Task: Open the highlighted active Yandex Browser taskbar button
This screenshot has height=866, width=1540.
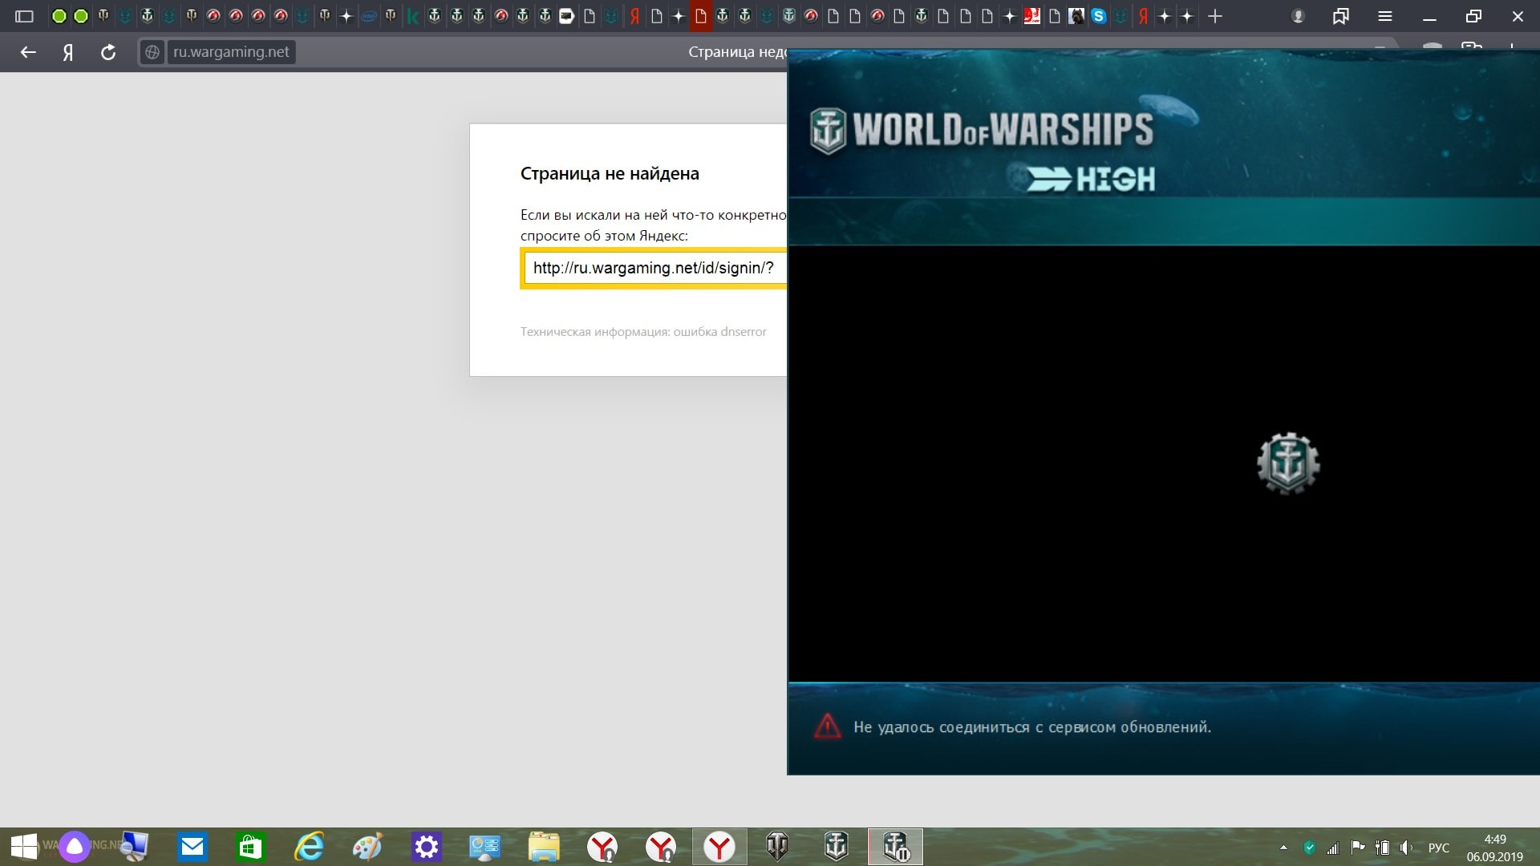Action: click(x=719, y=847)
